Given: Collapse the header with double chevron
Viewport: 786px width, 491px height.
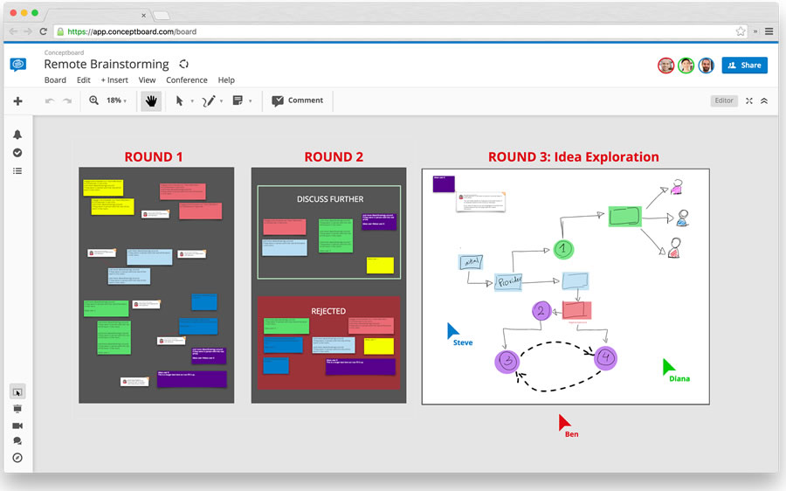Looking at the screenshot, I should point(764,100).
